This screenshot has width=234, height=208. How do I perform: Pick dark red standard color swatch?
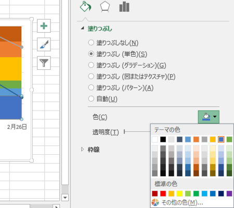coord(155,193)
